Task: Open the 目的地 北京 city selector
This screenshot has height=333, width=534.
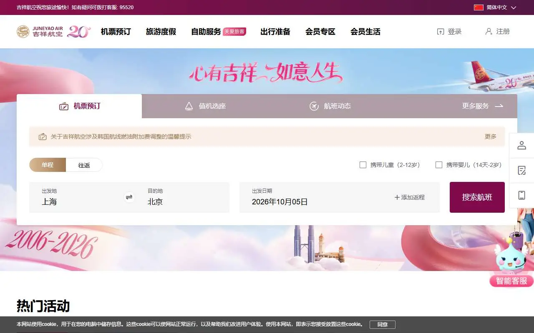Action: (182, 197)
